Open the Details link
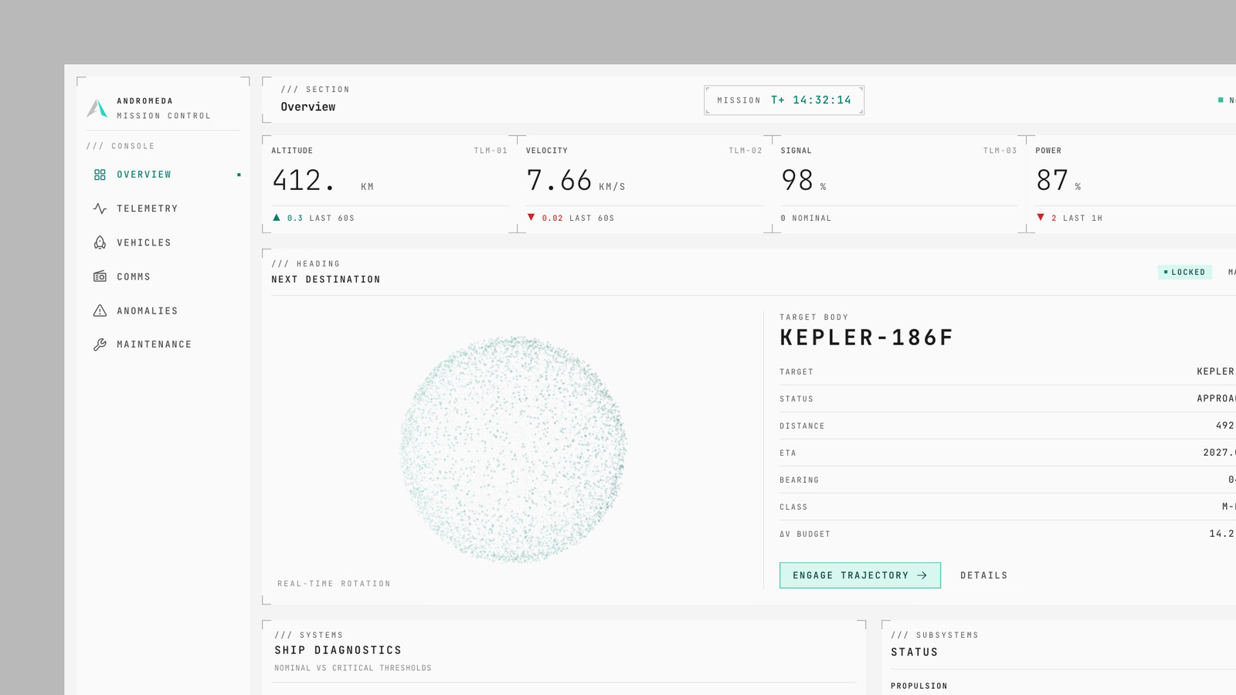The width and height of the screenshot is (1236, 695). coord(984,575)
